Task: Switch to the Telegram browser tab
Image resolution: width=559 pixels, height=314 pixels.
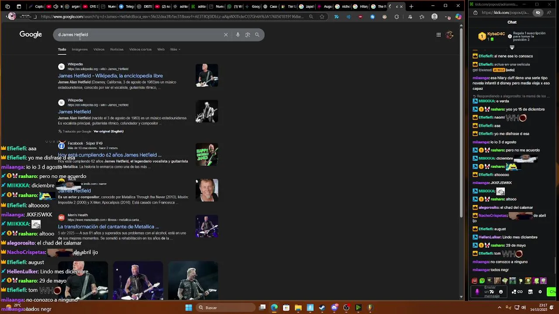Action: (x=127, y=6)
